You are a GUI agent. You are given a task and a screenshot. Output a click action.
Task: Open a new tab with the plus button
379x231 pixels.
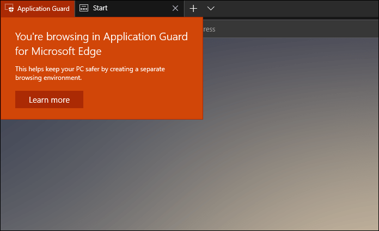(193, 9)
